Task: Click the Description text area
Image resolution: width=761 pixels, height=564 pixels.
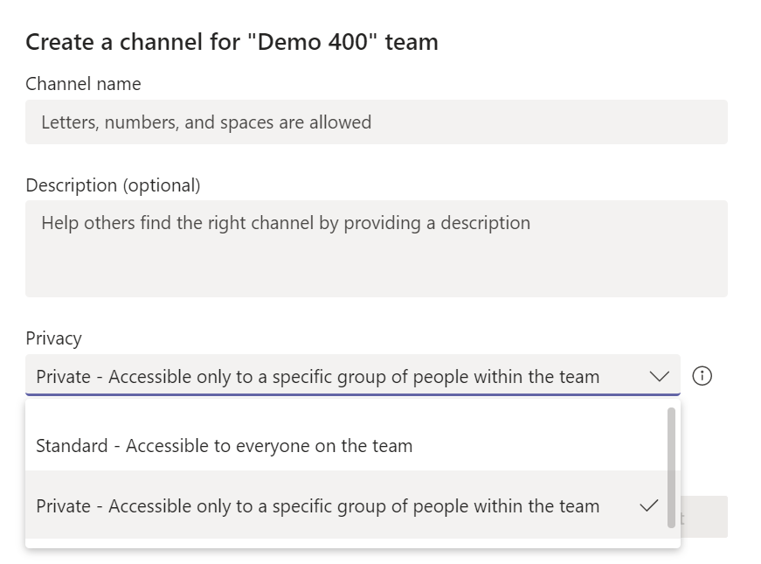Action: pos(377,248)
